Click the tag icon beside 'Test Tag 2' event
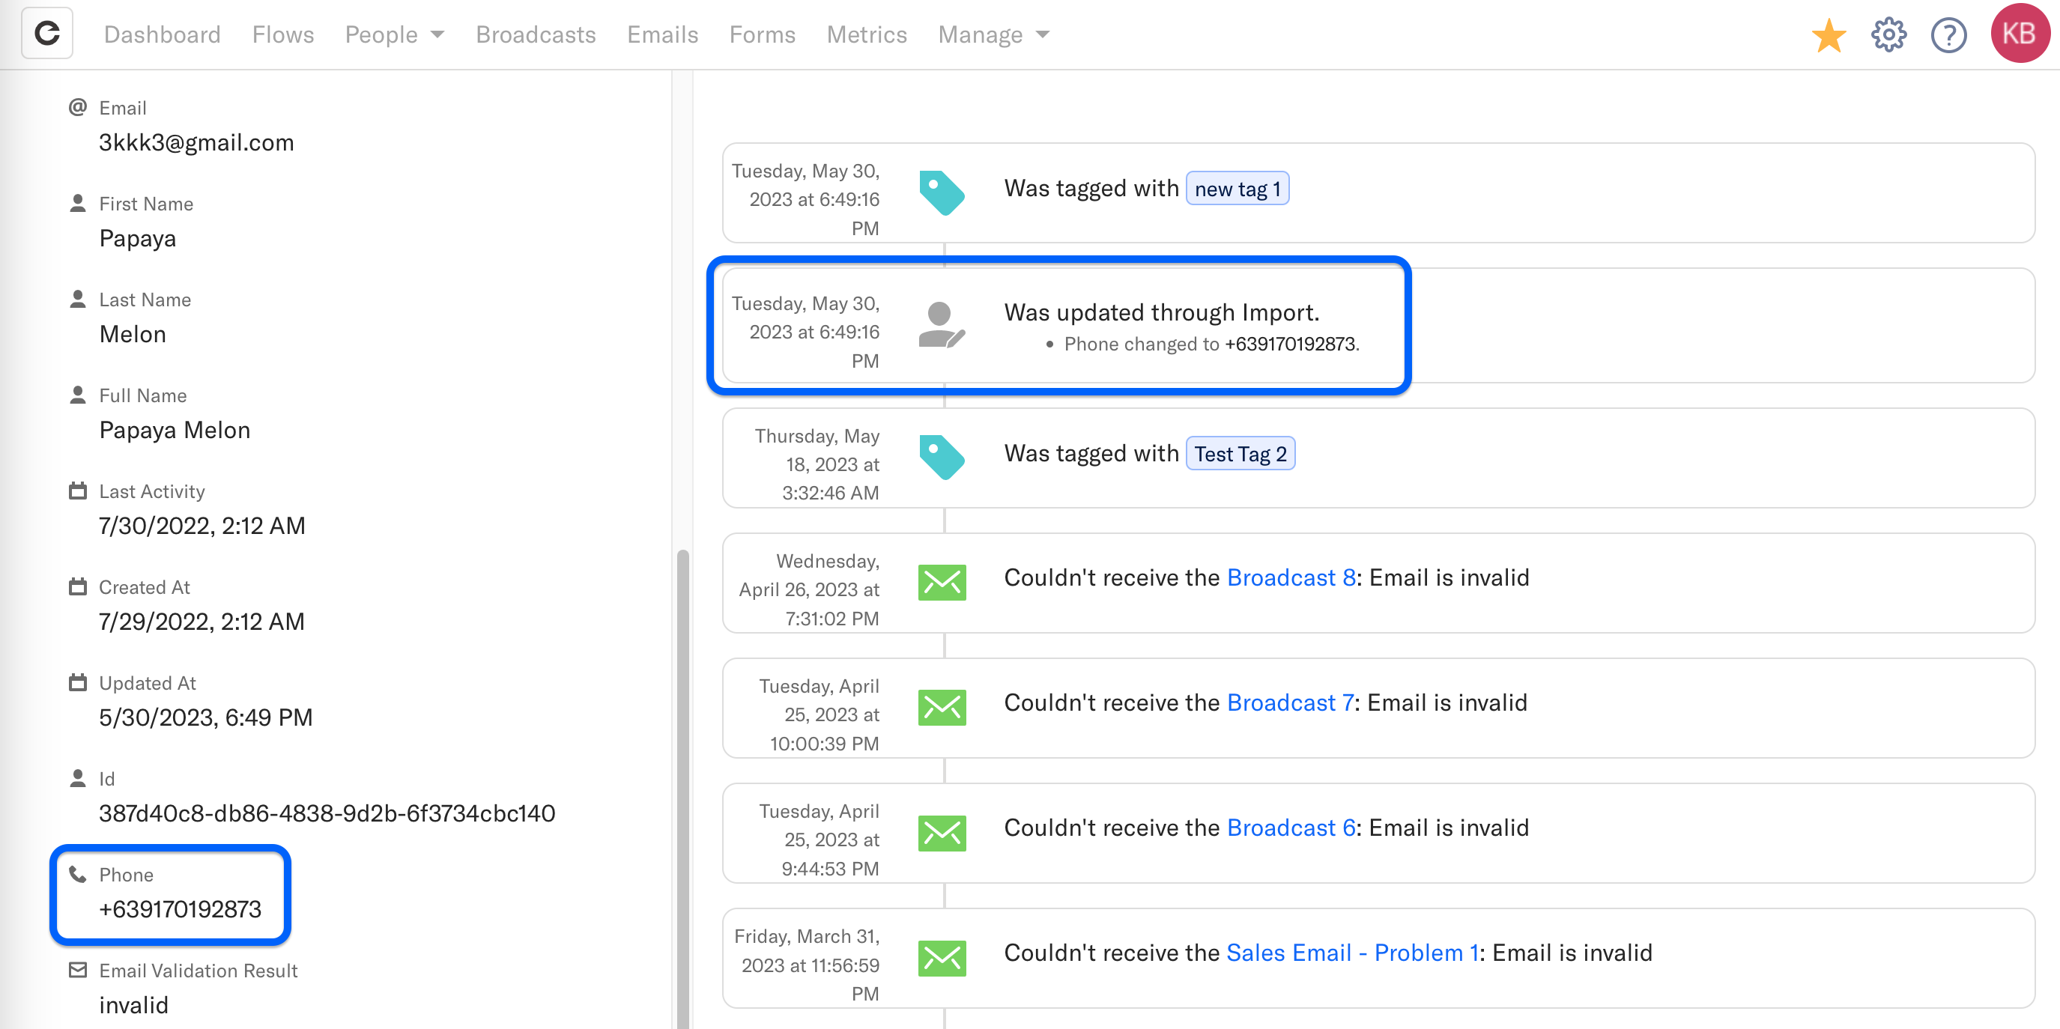The image size is (2060, 1029). pyautogui.click(x=942, y=458)
